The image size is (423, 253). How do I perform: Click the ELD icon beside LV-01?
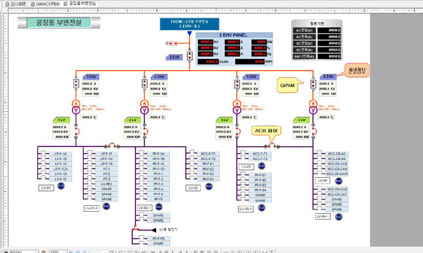[x=61, y=186]
